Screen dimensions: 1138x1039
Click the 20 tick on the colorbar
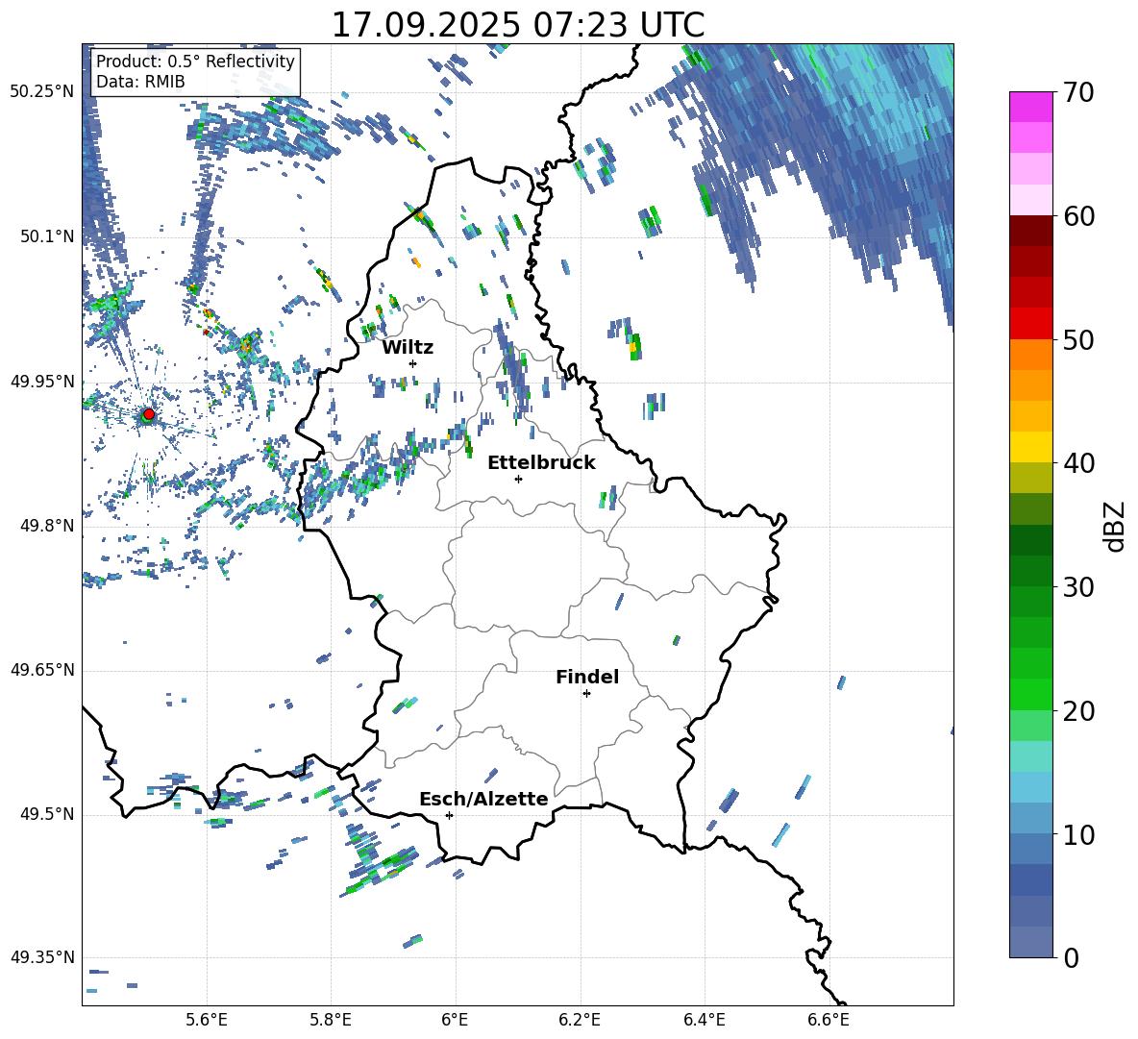tap(1078, 710)
